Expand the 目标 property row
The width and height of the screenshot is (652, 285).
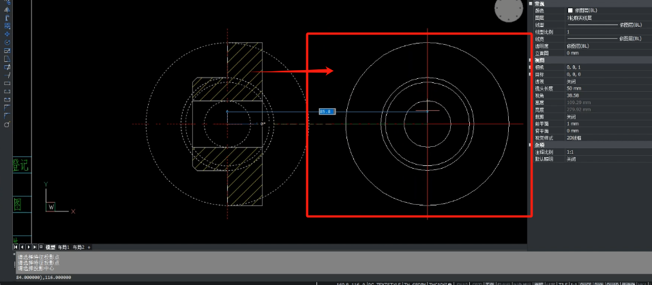coord(531,74)
